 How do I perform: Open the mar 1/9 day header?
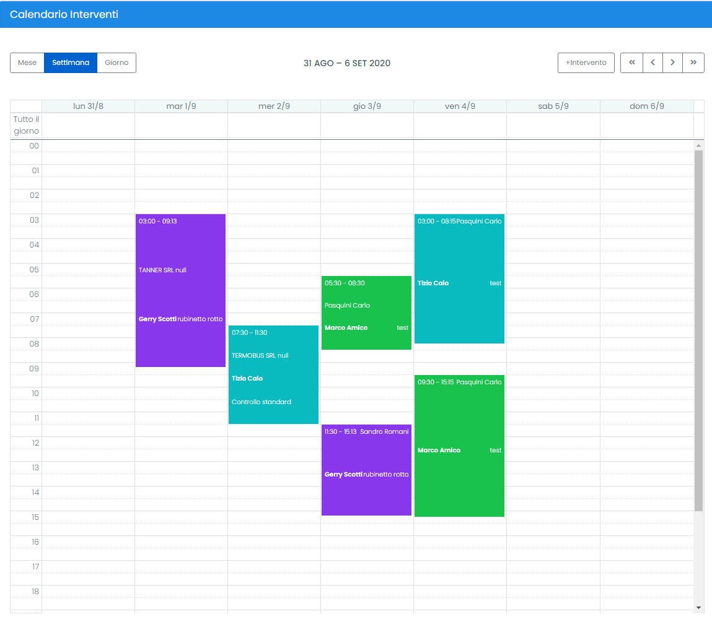coord(181,106)
